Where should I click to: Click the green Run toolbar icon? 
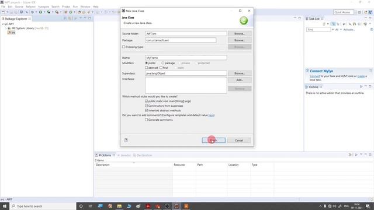pos(40,12)
